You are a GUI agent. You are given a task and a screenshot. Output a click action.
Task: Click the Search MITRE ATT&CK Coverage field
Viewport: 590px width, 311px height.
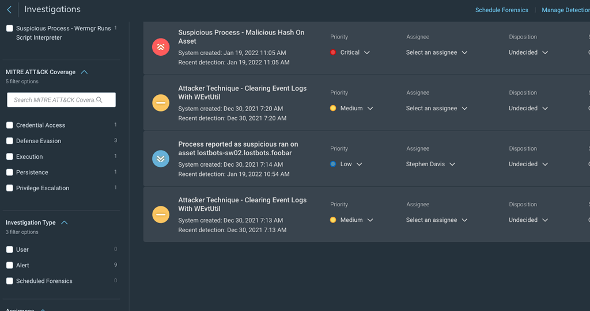(54, 100)
